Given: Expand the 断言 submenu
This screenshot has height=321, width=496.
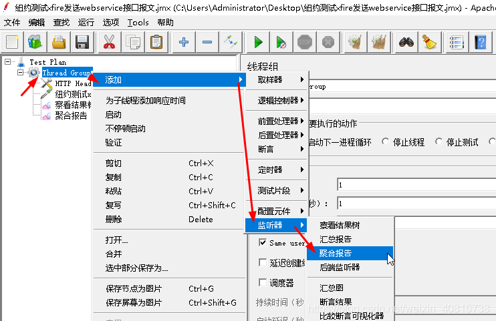Looking at the screenshot, I should point(276,149).
